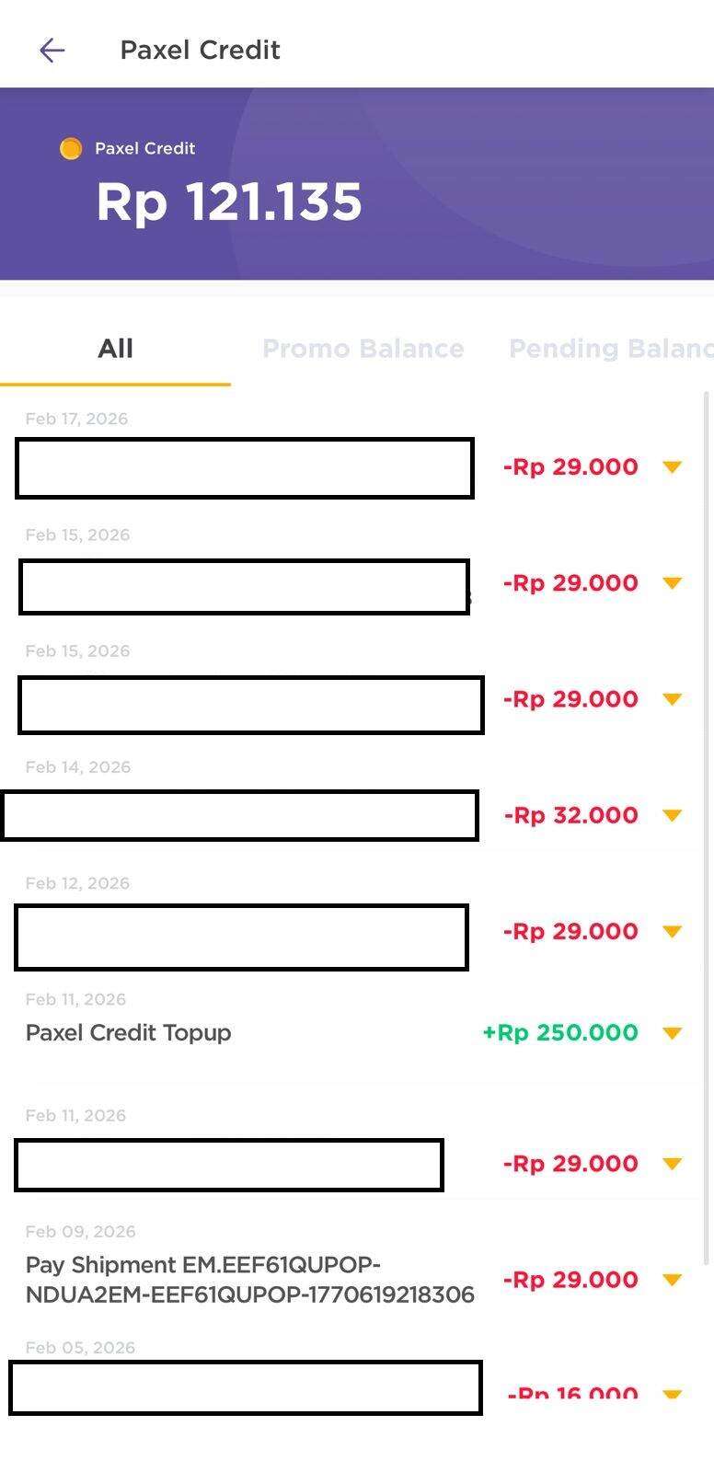
Task: Tap the orange Paxel Credit coin icon
Action: point(71,148)
